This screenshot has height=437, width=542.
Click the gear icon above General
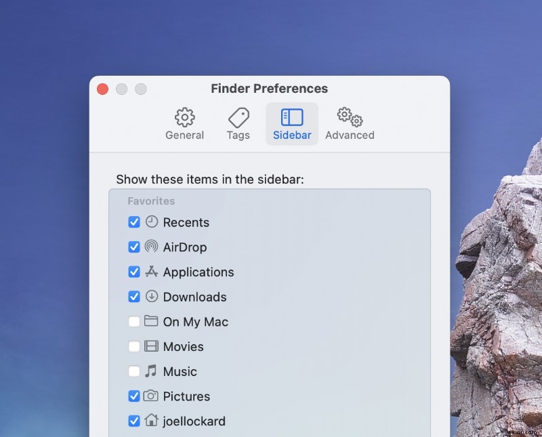tap(184, 117)
